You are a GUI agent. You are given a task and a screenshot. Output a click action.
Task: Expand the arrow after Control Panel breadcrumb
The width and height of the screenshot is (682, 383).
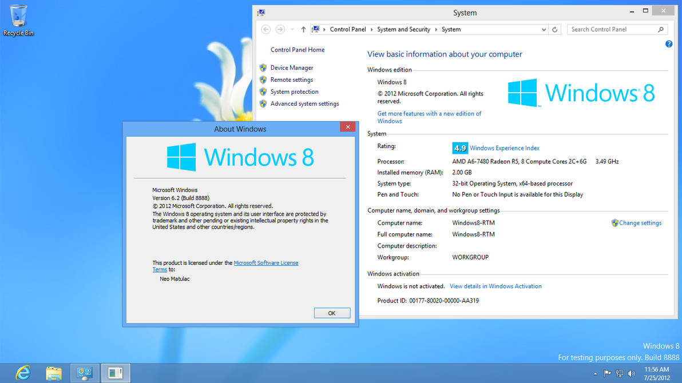[371, 30]
